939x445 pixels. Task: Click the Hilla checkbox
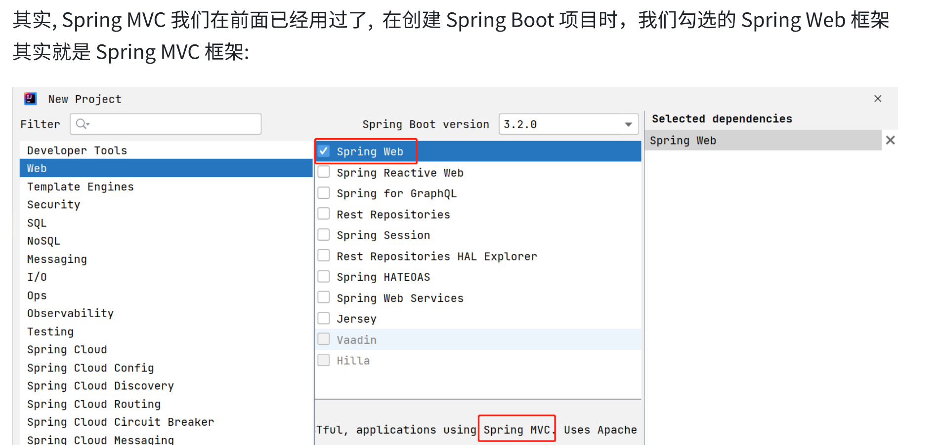click(324, 360)
